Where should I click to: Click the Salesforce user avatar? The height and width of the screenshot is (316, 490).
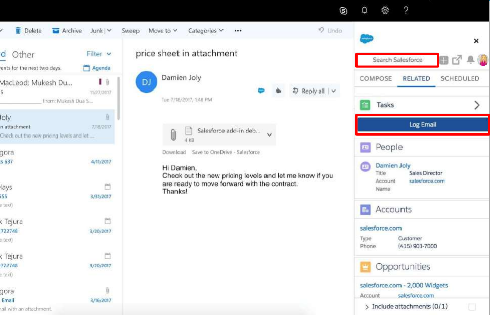click(483, 60)
